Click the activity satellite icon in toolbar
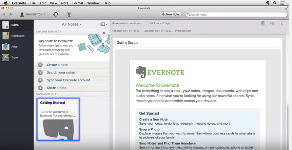Screen dimensions: 292x150 pyautogui.click(x=69, y=14)
